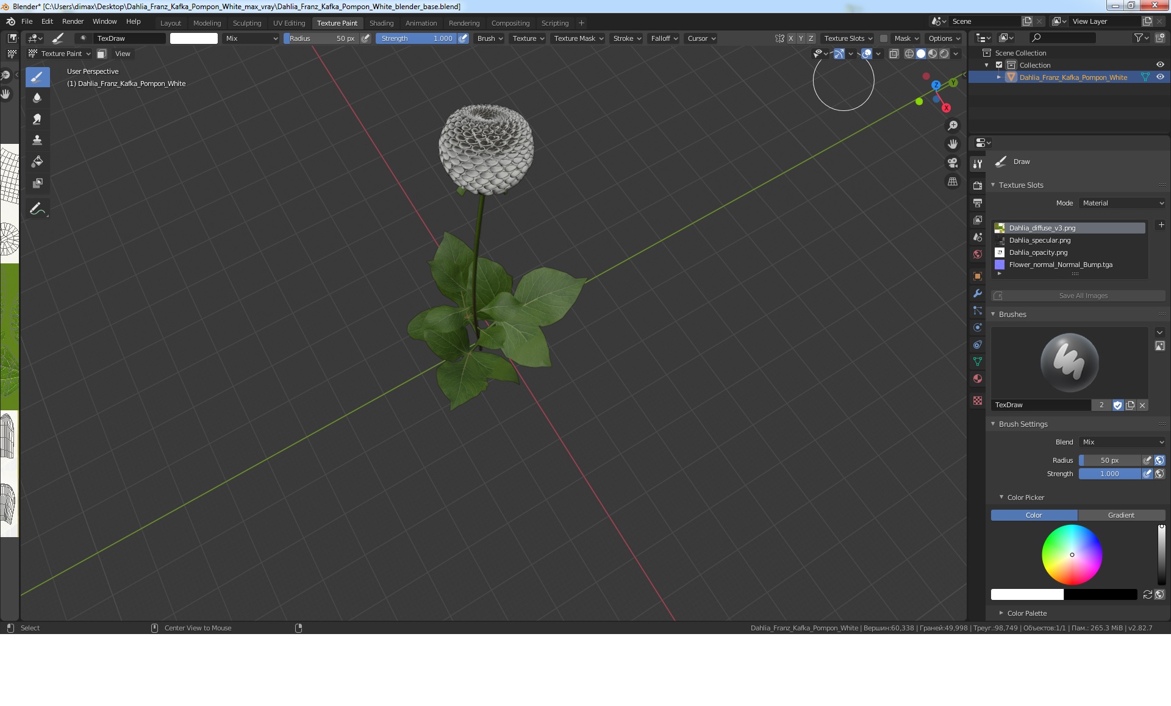Open the File menu
The width and height of the screenshot is (1171, 706).
point(27,21)
